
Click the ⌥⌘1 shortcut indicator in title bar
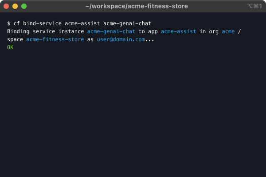[x=254, y=6]
